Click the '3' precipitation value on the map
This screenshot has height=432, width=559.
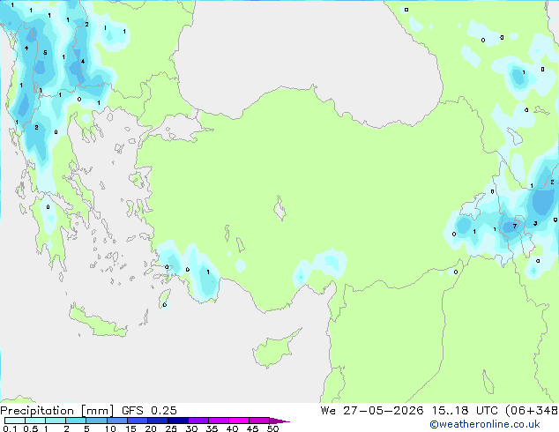click(535, 223)
